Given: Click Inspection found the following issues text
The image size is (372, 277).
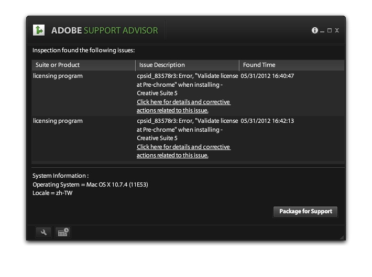Looking at the screenshot, I should click(x=83, y=50).
